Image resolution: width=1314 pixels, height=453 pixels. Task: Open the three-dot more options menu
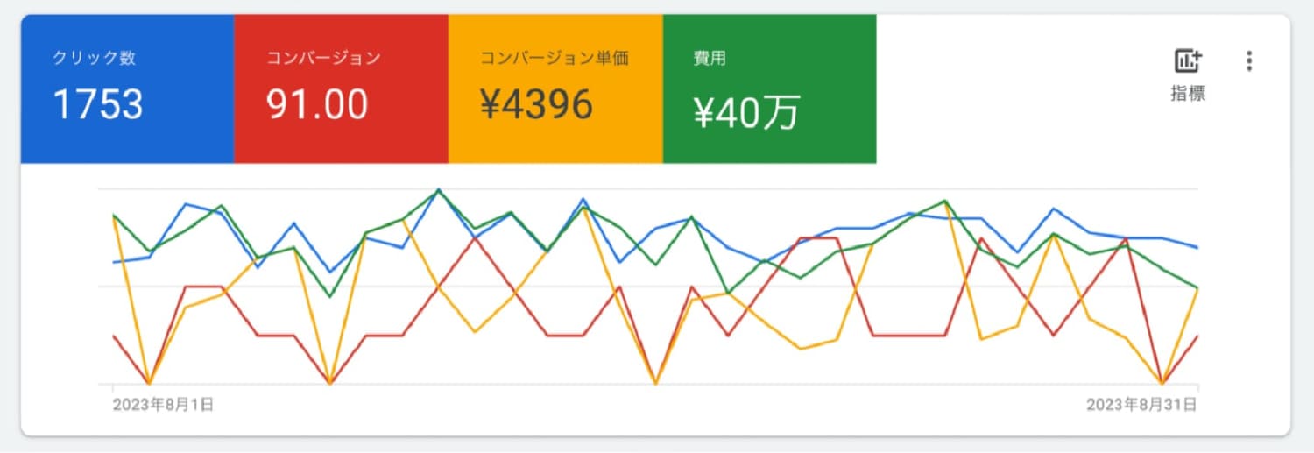click(x=1249, y=61)
